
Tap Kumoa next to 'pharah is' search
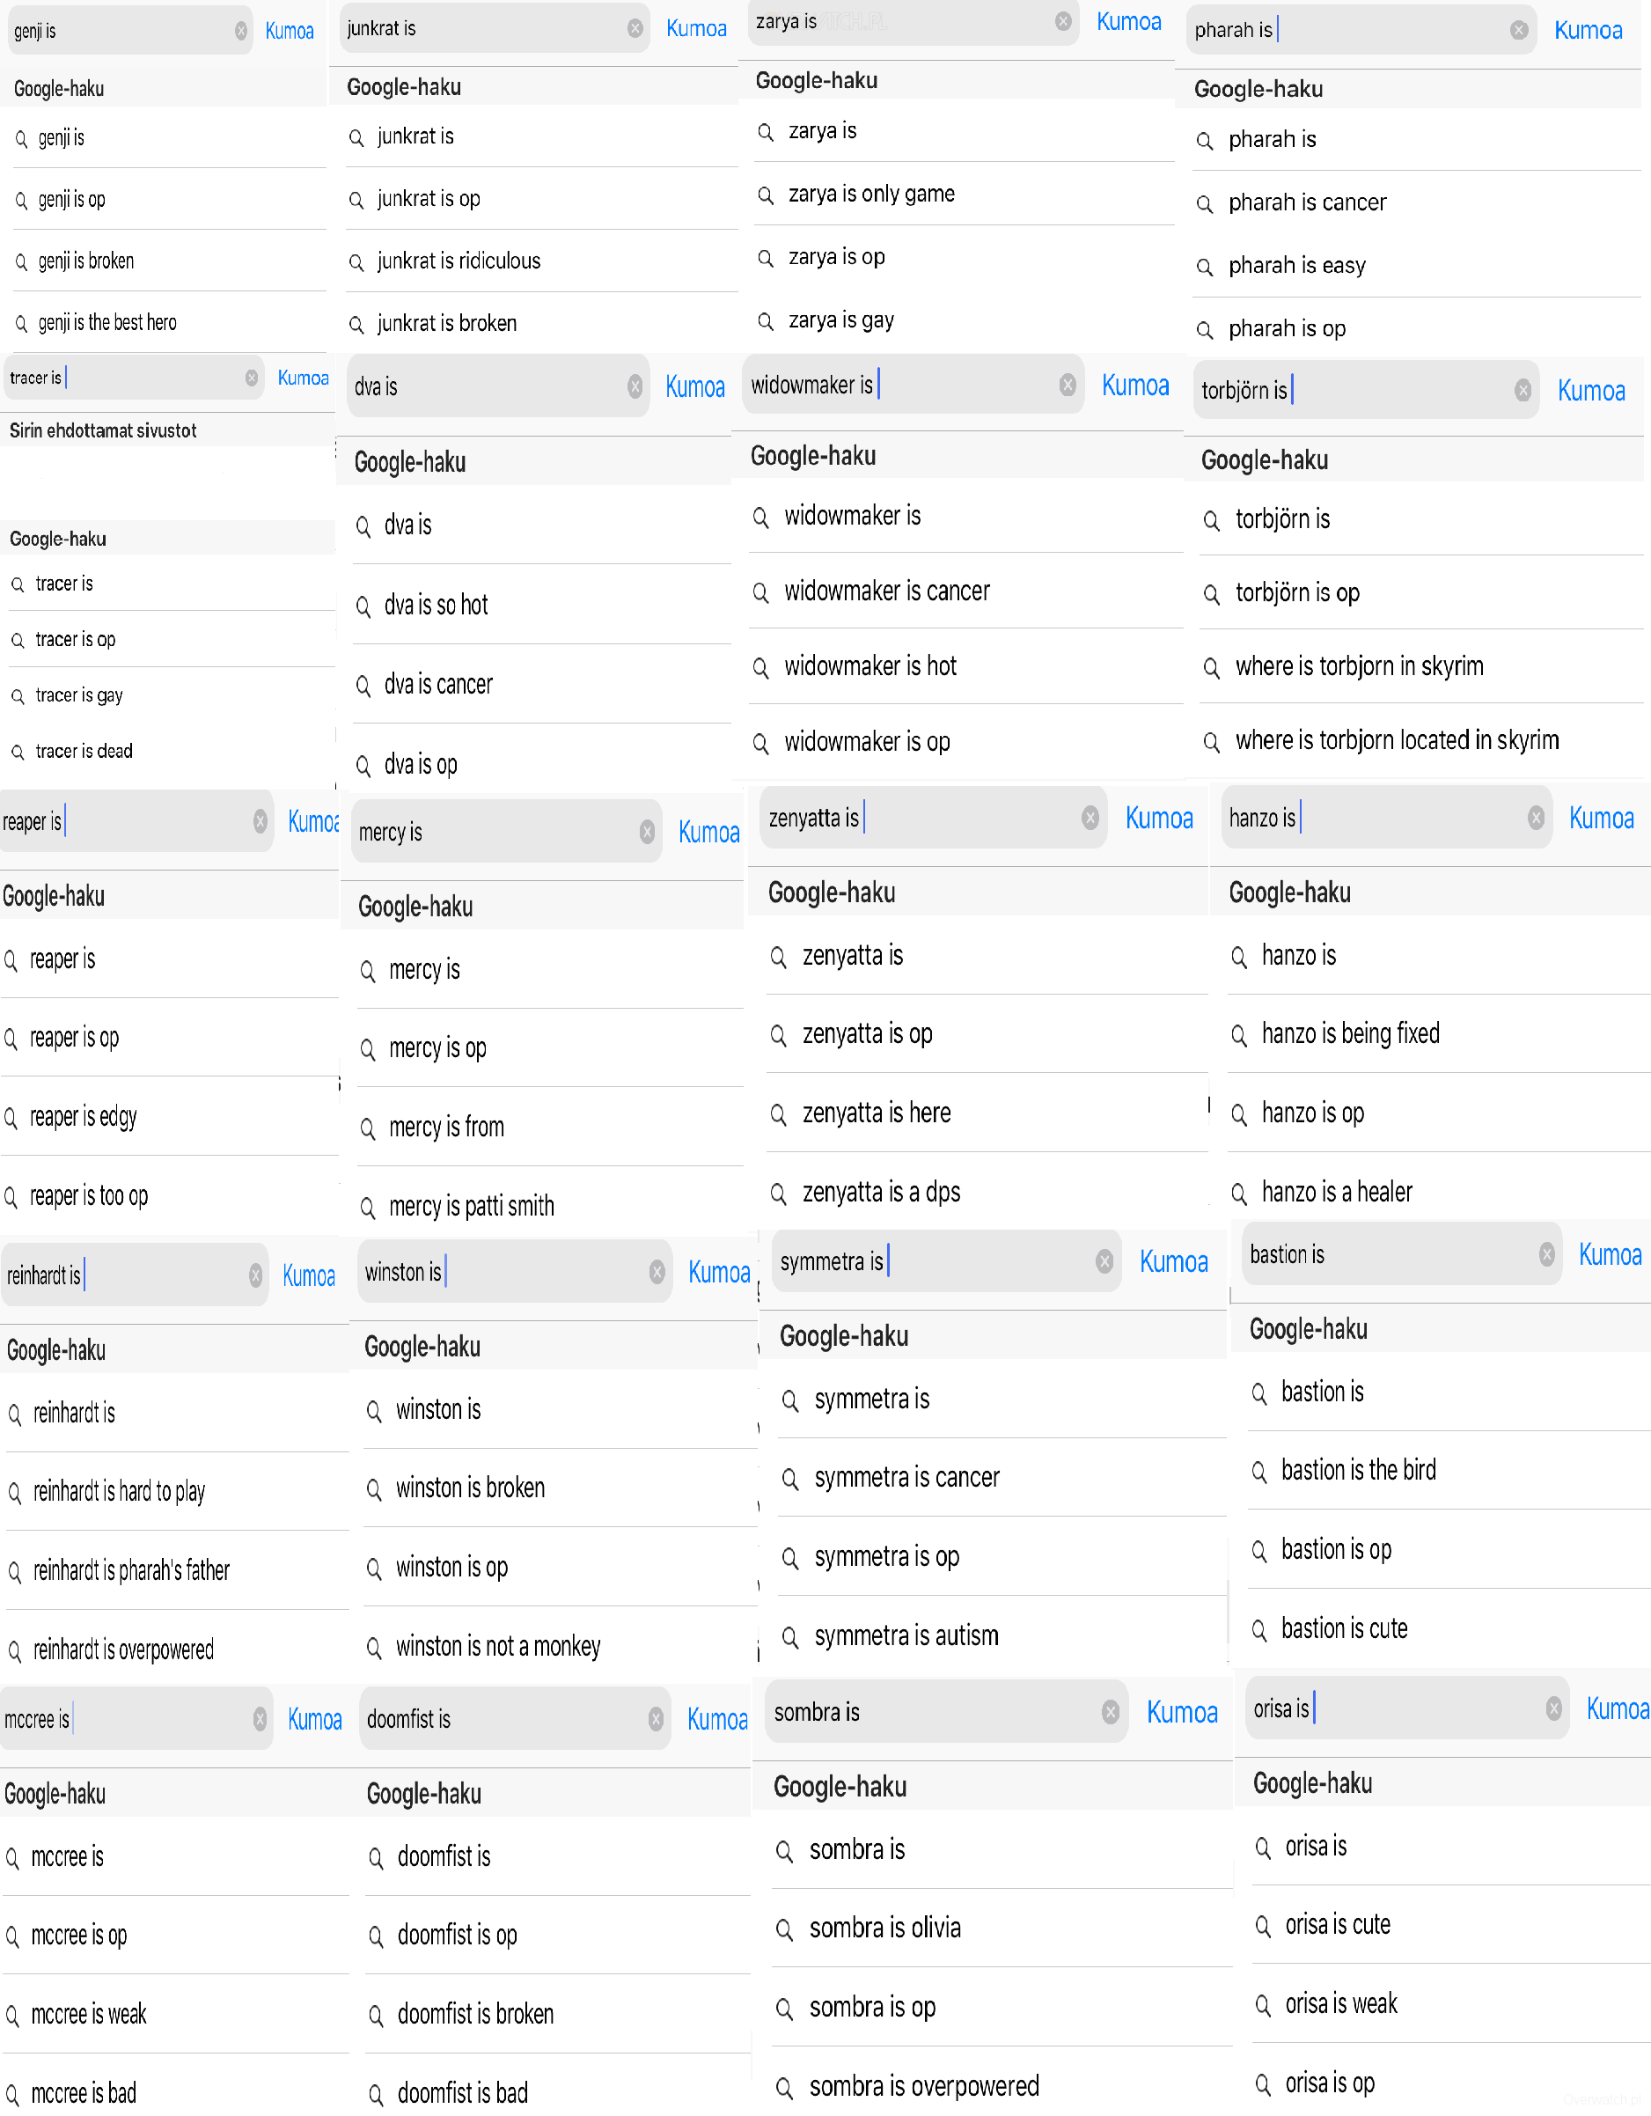1587,31
